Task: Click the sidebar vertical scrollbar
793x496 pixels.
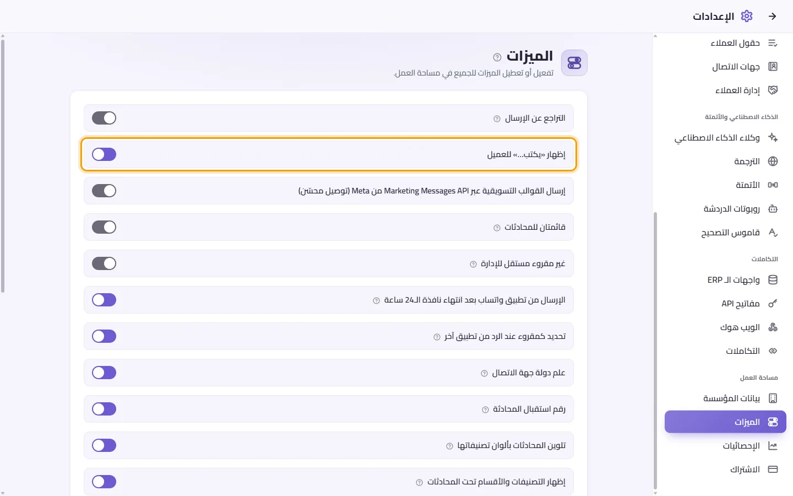Action: (x=655, y=351)
